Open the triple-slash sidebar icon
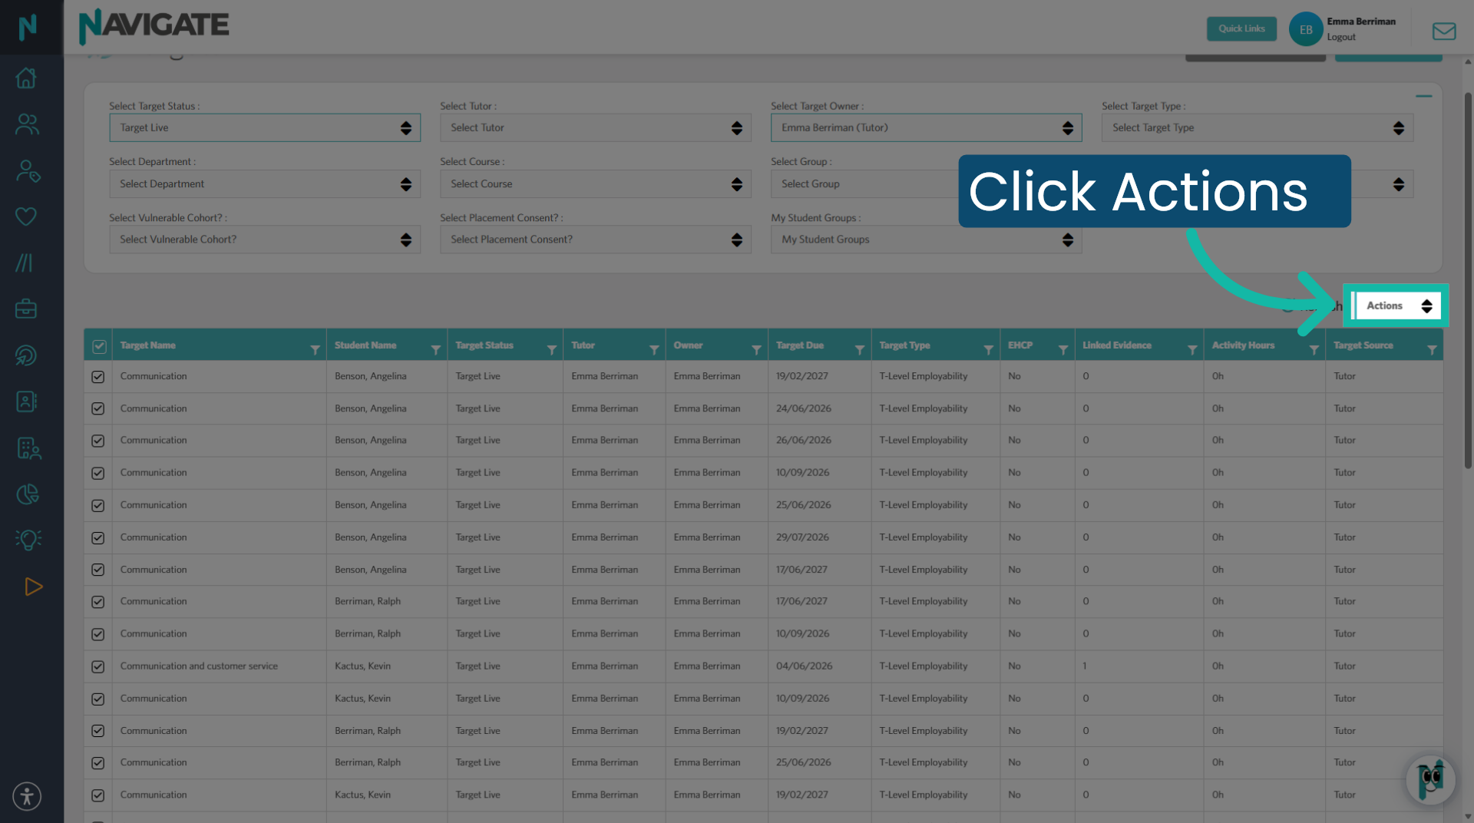Screen dimensions: 1474x823 [25, 263]
